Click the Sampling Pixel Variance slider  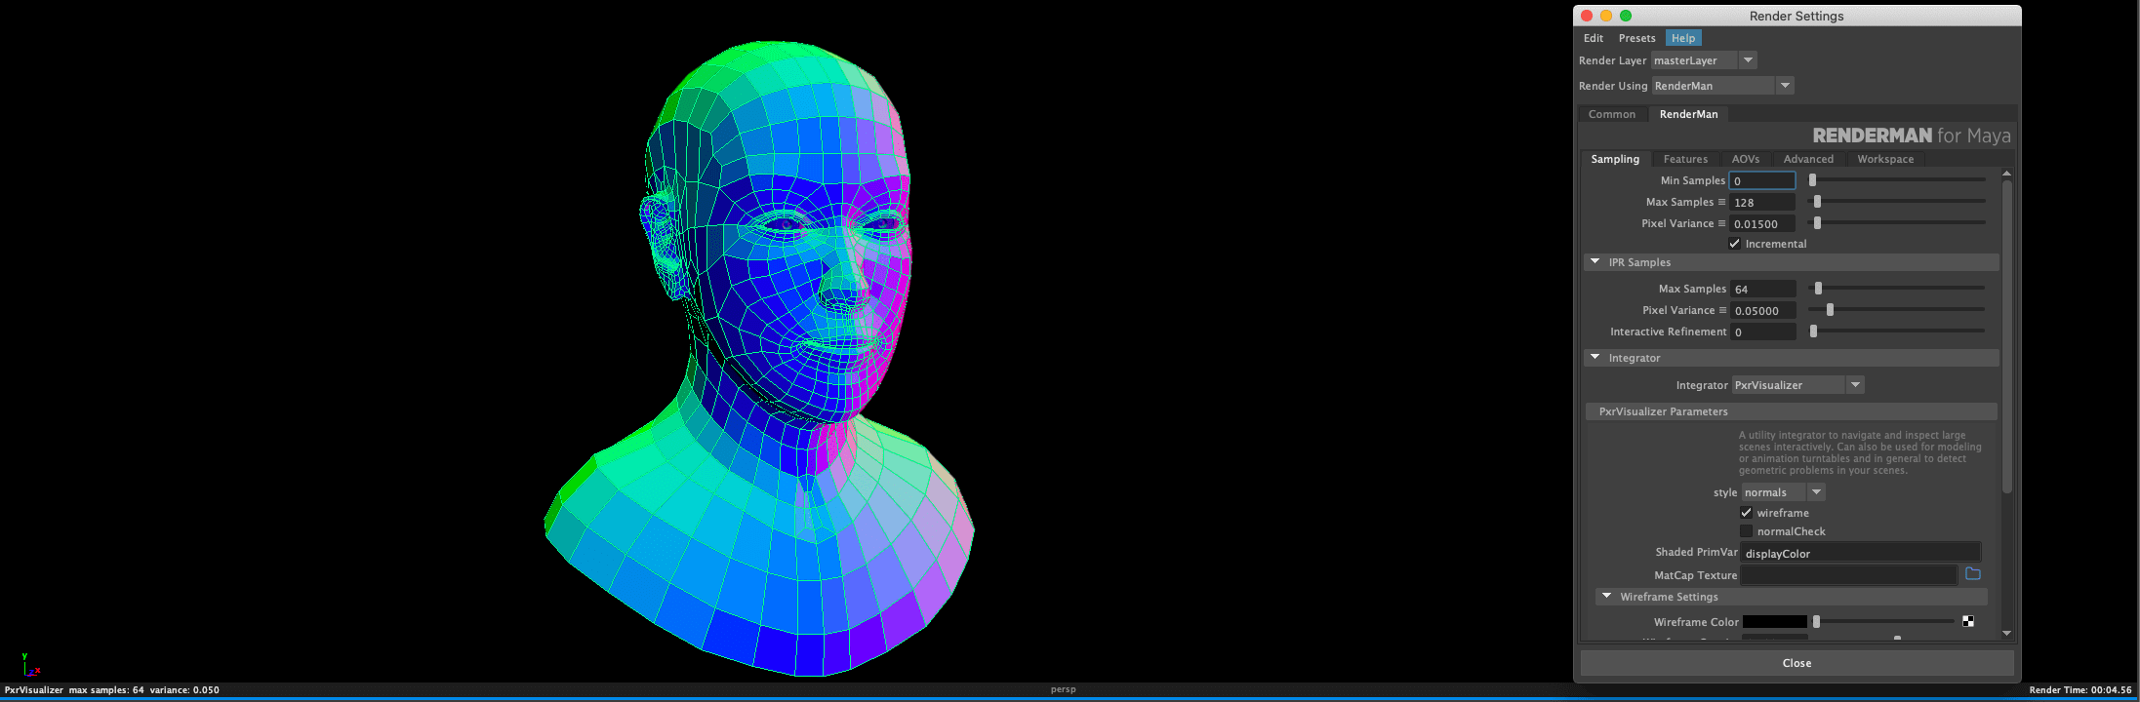pyautogui.click(x=1897, y=222)
